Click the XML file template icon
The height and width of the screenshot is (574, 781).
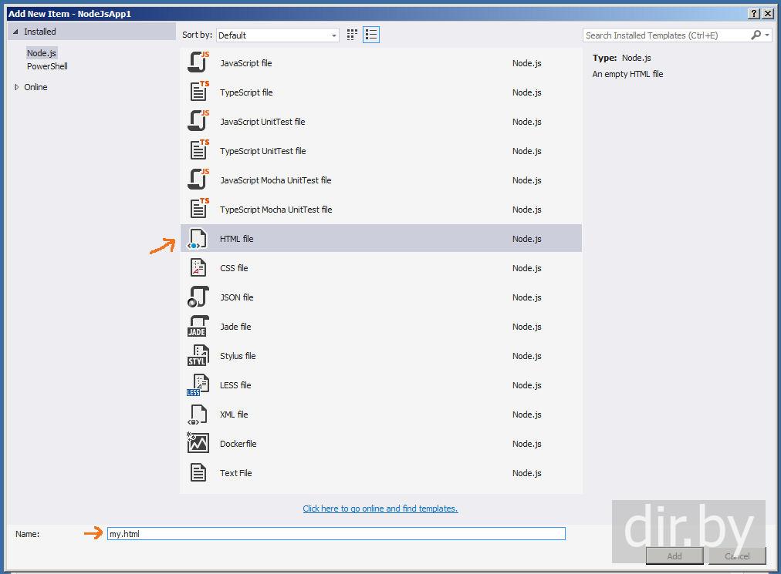[198, 415]
